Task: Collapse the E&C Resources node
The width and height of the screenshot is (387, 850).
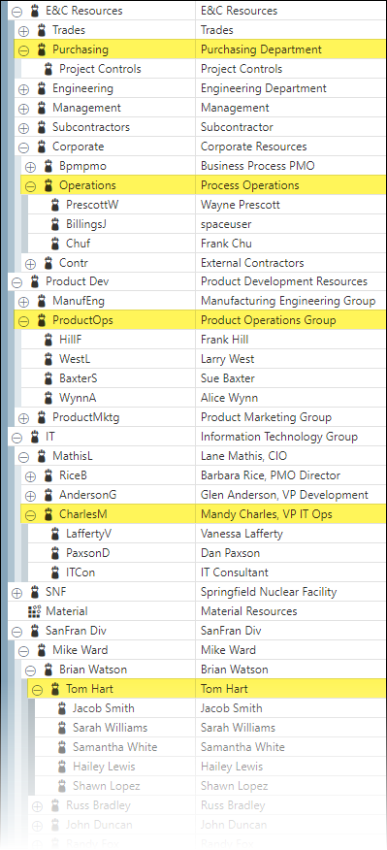Action: click(x=16, y=11)
